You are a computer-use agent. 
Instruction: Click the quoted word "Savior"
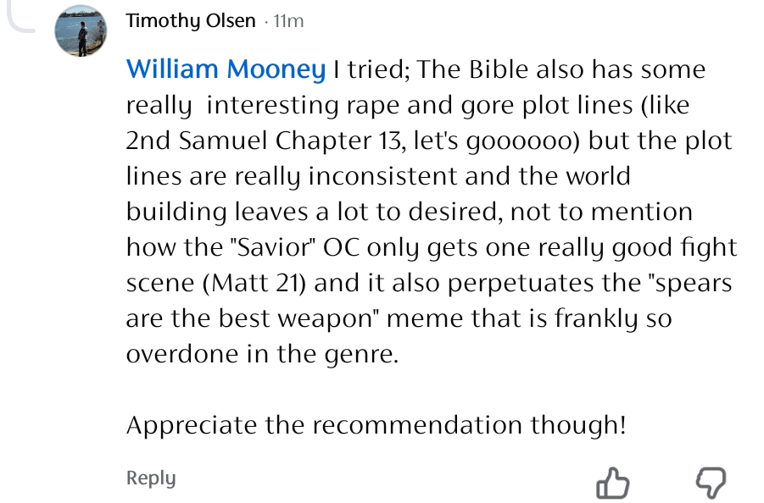(x=272, y=247)
